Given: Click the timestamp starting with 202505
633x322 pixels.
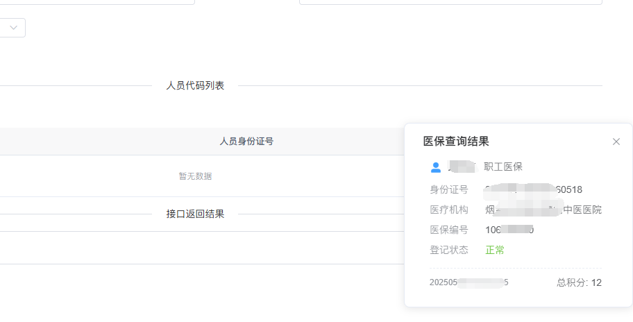Looking at the screenshot, I should click(469, 282).
